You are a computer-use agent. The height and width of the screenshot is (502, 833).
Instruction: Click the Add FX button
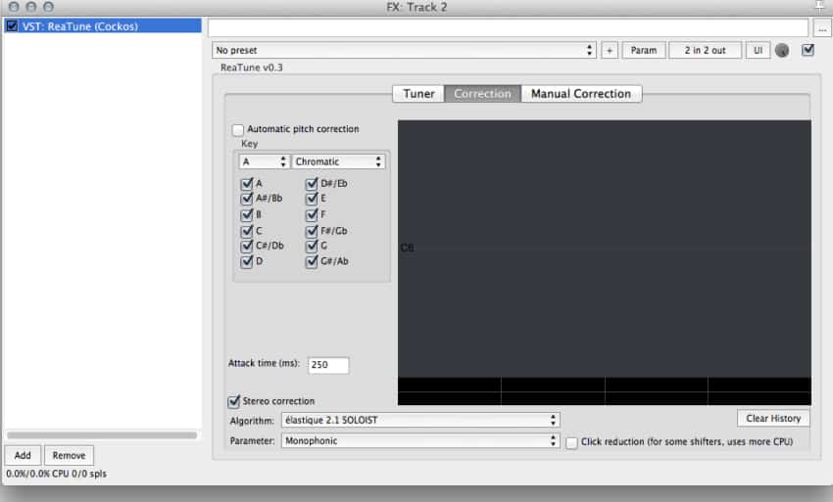22,455
